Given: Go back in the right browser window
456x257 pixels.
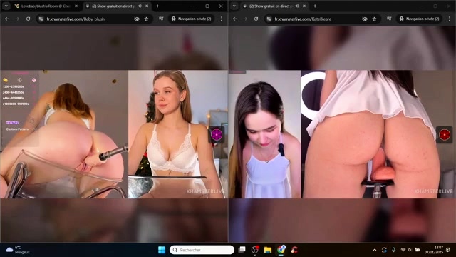Looking at the screenshot, I should [x=234, y=19].
